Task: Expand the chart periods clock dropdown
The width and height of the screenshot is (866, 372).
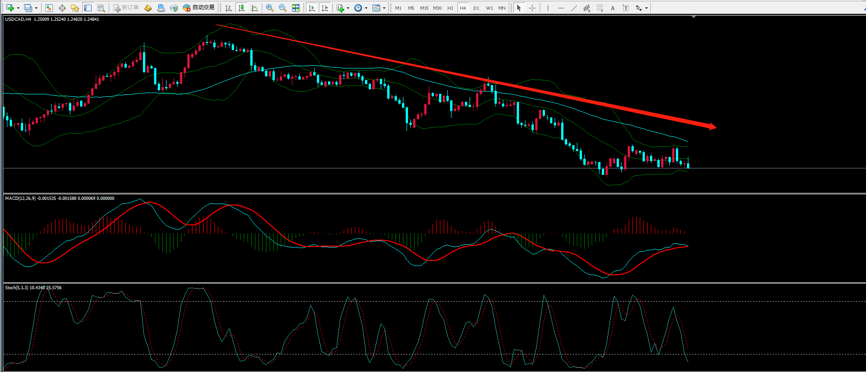Action: (366, 8)
